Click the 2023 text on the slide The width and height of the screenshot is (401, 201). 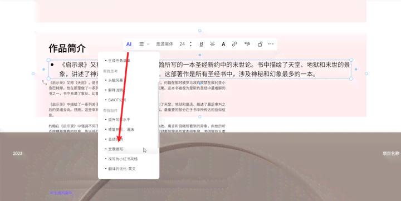pyautogui.click(x=17, y=154)
